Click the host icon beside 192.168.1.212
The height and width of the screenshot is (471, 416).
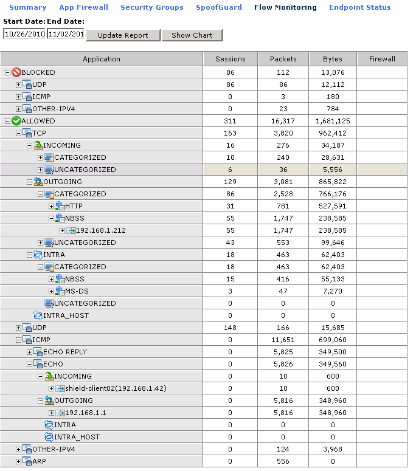[71, 230]
